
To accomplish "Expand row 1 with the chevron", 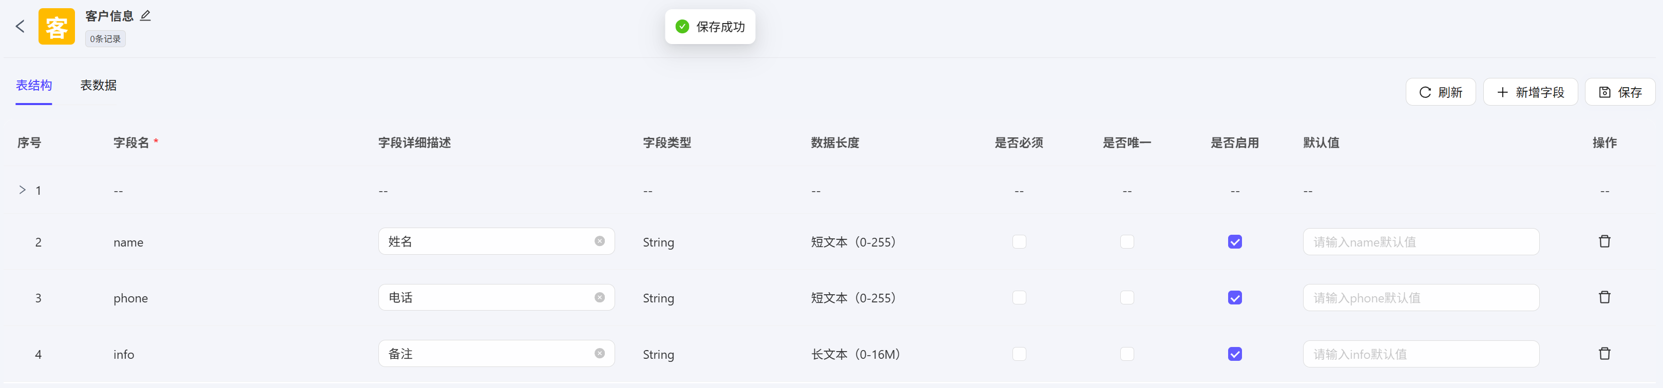I will tap(23, 190).
